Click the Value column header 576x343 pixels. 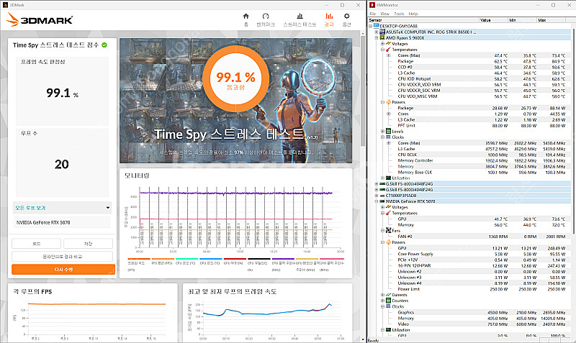click(494, 20)
